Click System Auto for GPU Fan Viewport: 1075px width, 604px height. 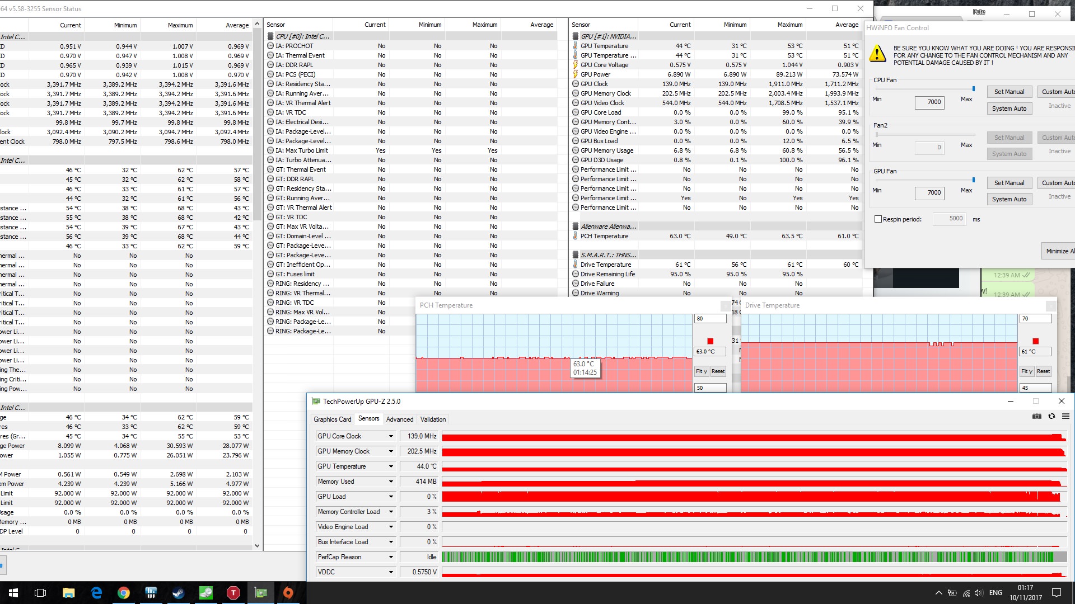(x=1009, y=199)
